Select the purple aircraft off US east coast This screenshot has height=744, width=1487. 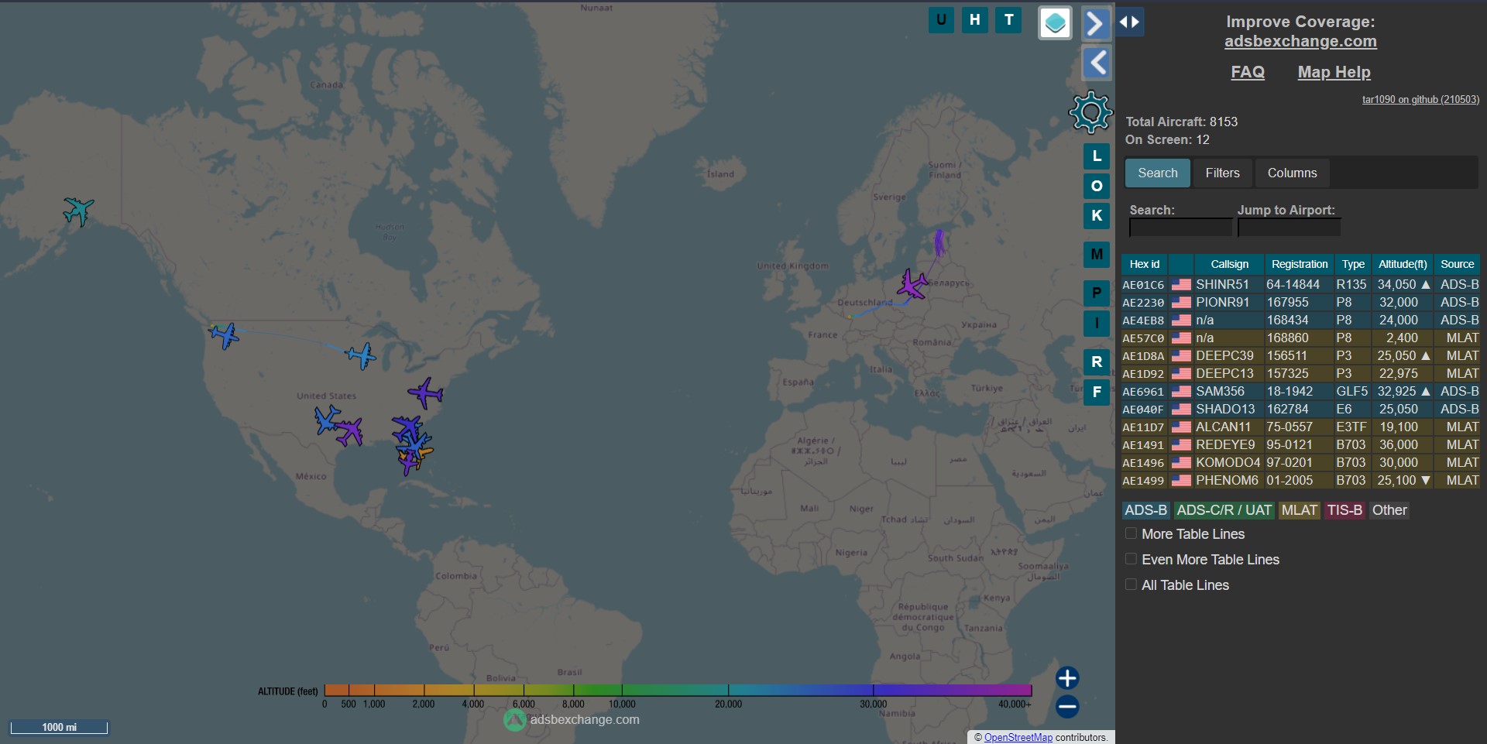pyautogui.click(x=425, y=393)
